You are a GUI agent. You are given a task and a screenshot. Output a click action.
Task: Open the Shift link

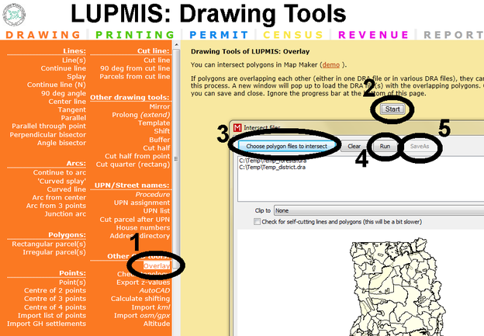coord(162,131)
